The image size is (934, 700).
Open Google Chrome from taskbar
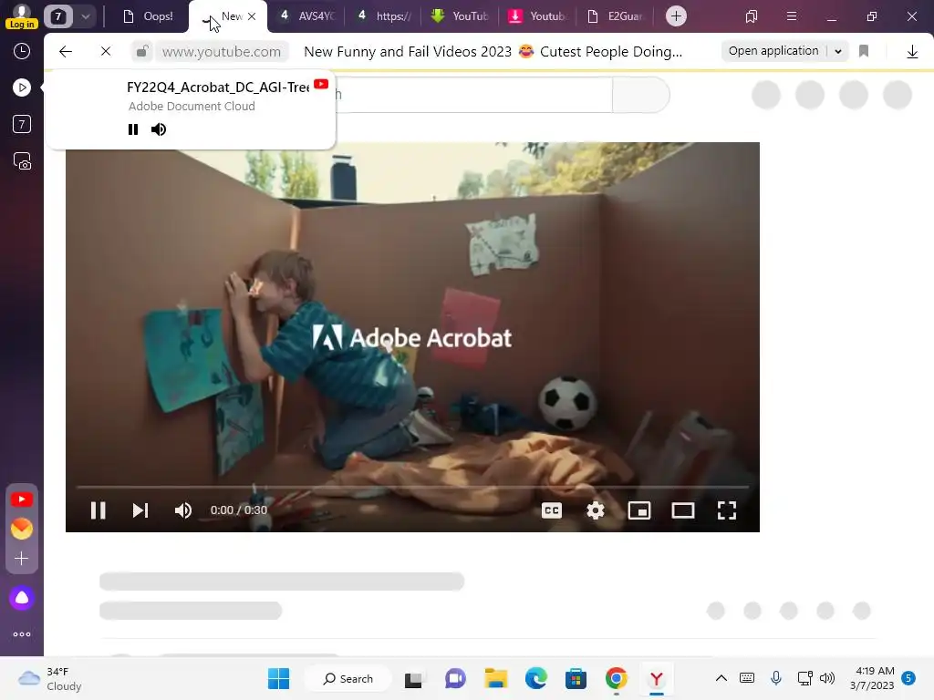(x=617, y=678)
